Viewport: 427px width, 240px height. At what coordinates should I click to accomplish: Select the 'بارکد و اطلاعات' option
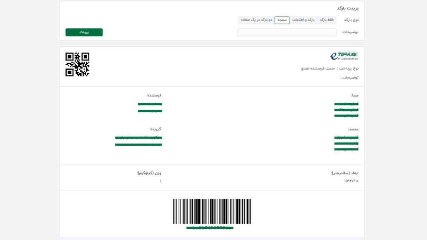pos(303,20)
